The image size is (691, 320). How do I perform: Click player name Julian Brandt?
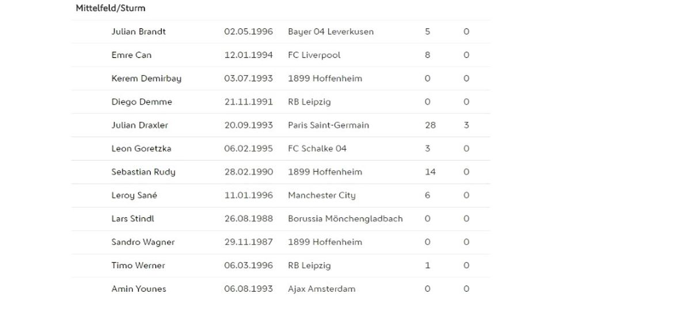[138, 32]
